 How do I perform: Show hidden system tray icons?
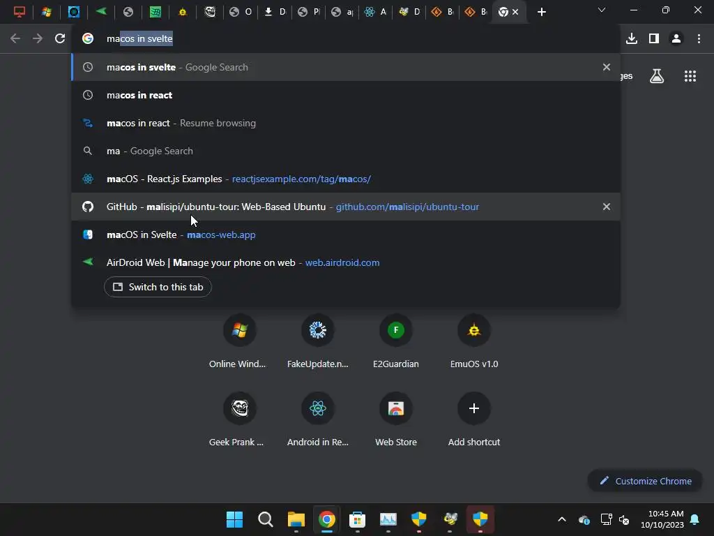coord(562,519)
